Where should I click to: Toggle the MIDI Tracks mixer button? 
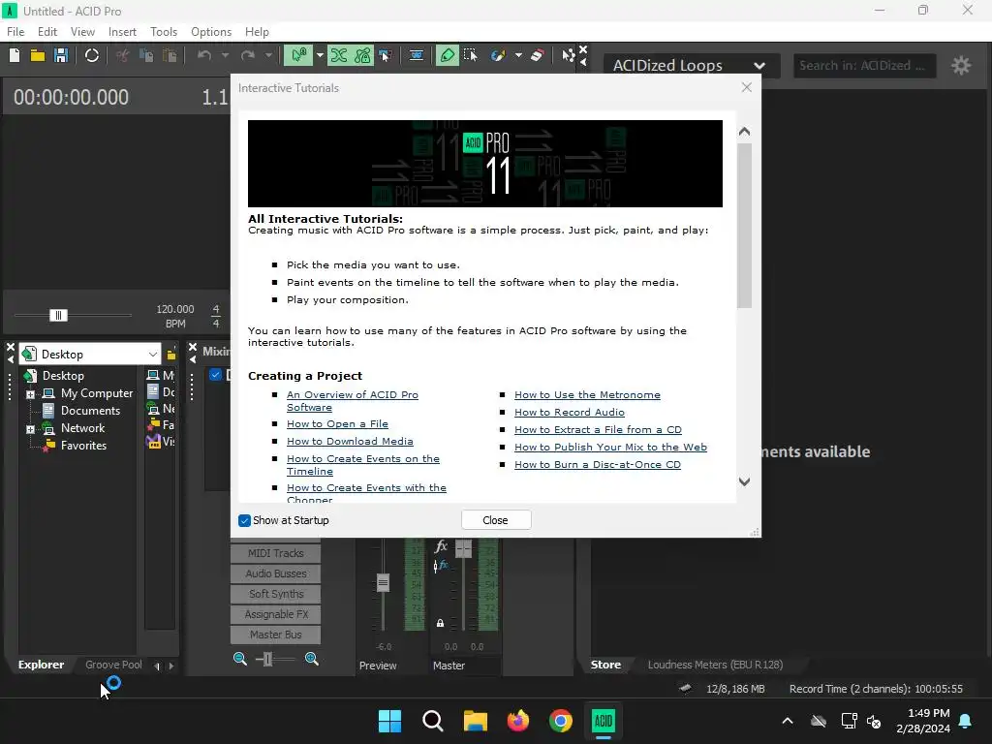point(276,553)
